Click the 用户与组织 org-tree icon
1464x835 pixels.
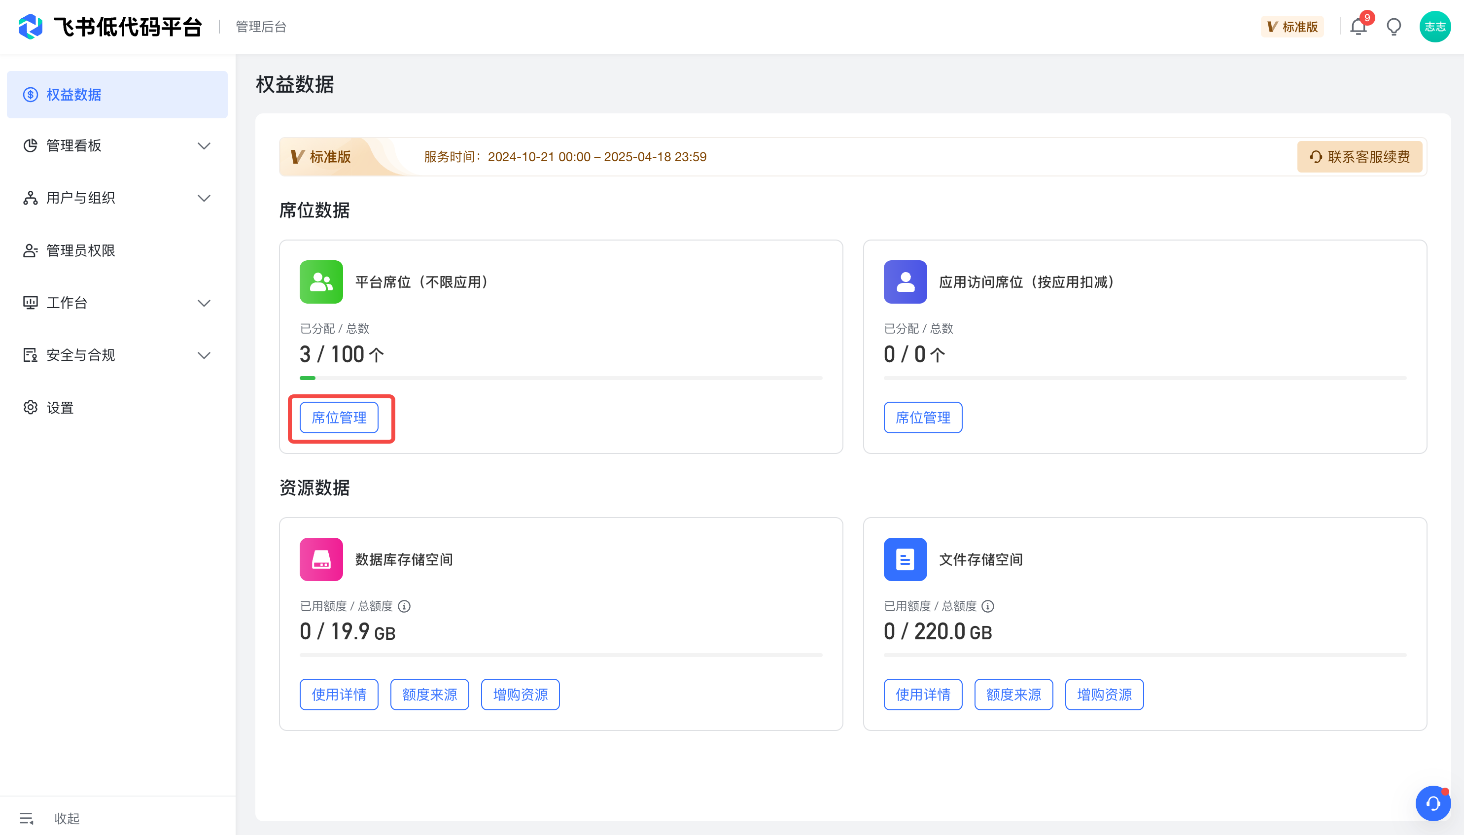pos(31,198)
